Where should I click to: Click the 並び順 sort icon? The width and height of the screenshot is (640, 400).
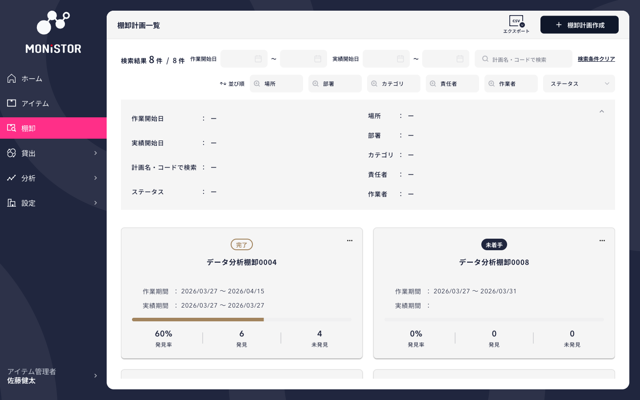pos(223,84)
